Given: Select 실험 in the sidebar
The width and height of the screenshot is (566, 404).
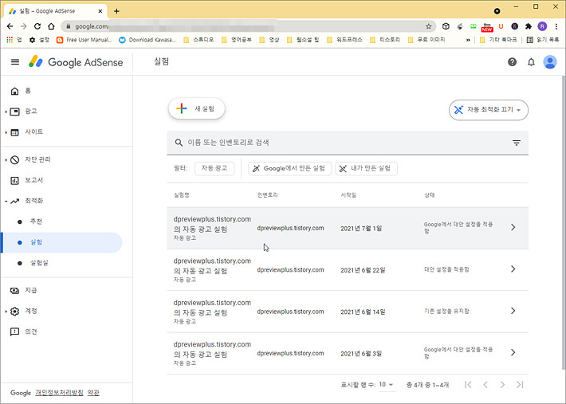Looking at the screenshot, I should [61, 242].
